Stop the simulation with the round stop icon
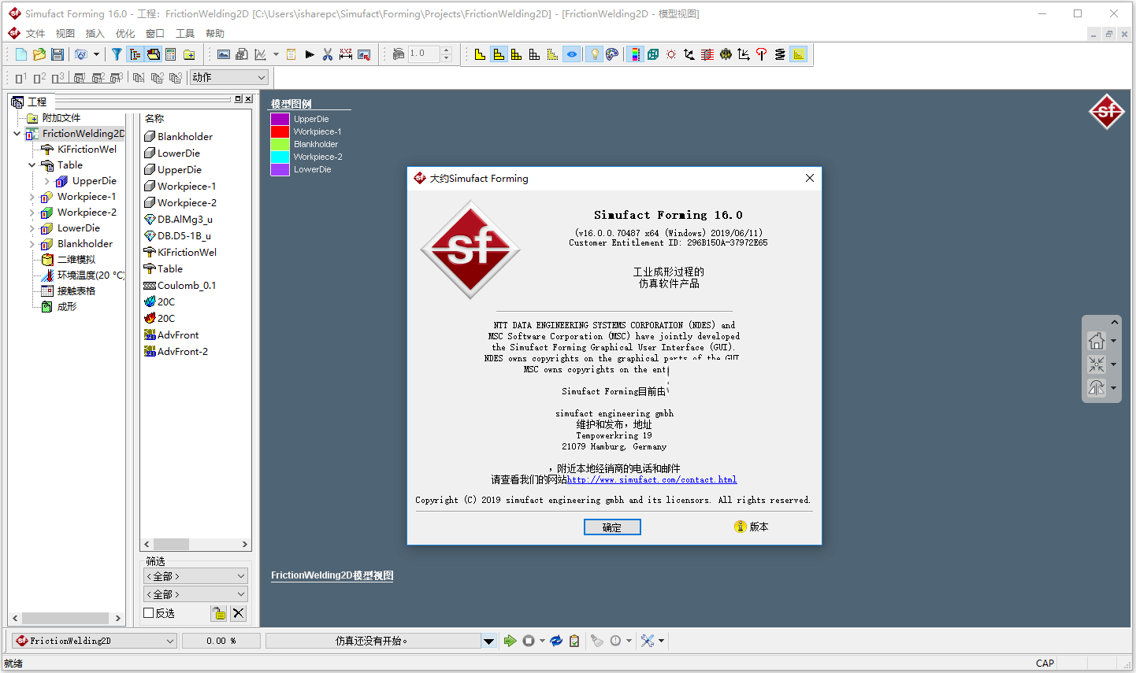 tap(529, 641)
